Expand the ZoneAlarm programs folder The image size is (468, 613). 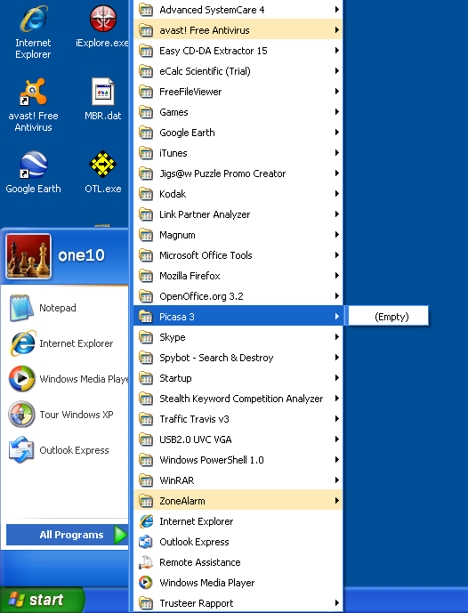238,501
